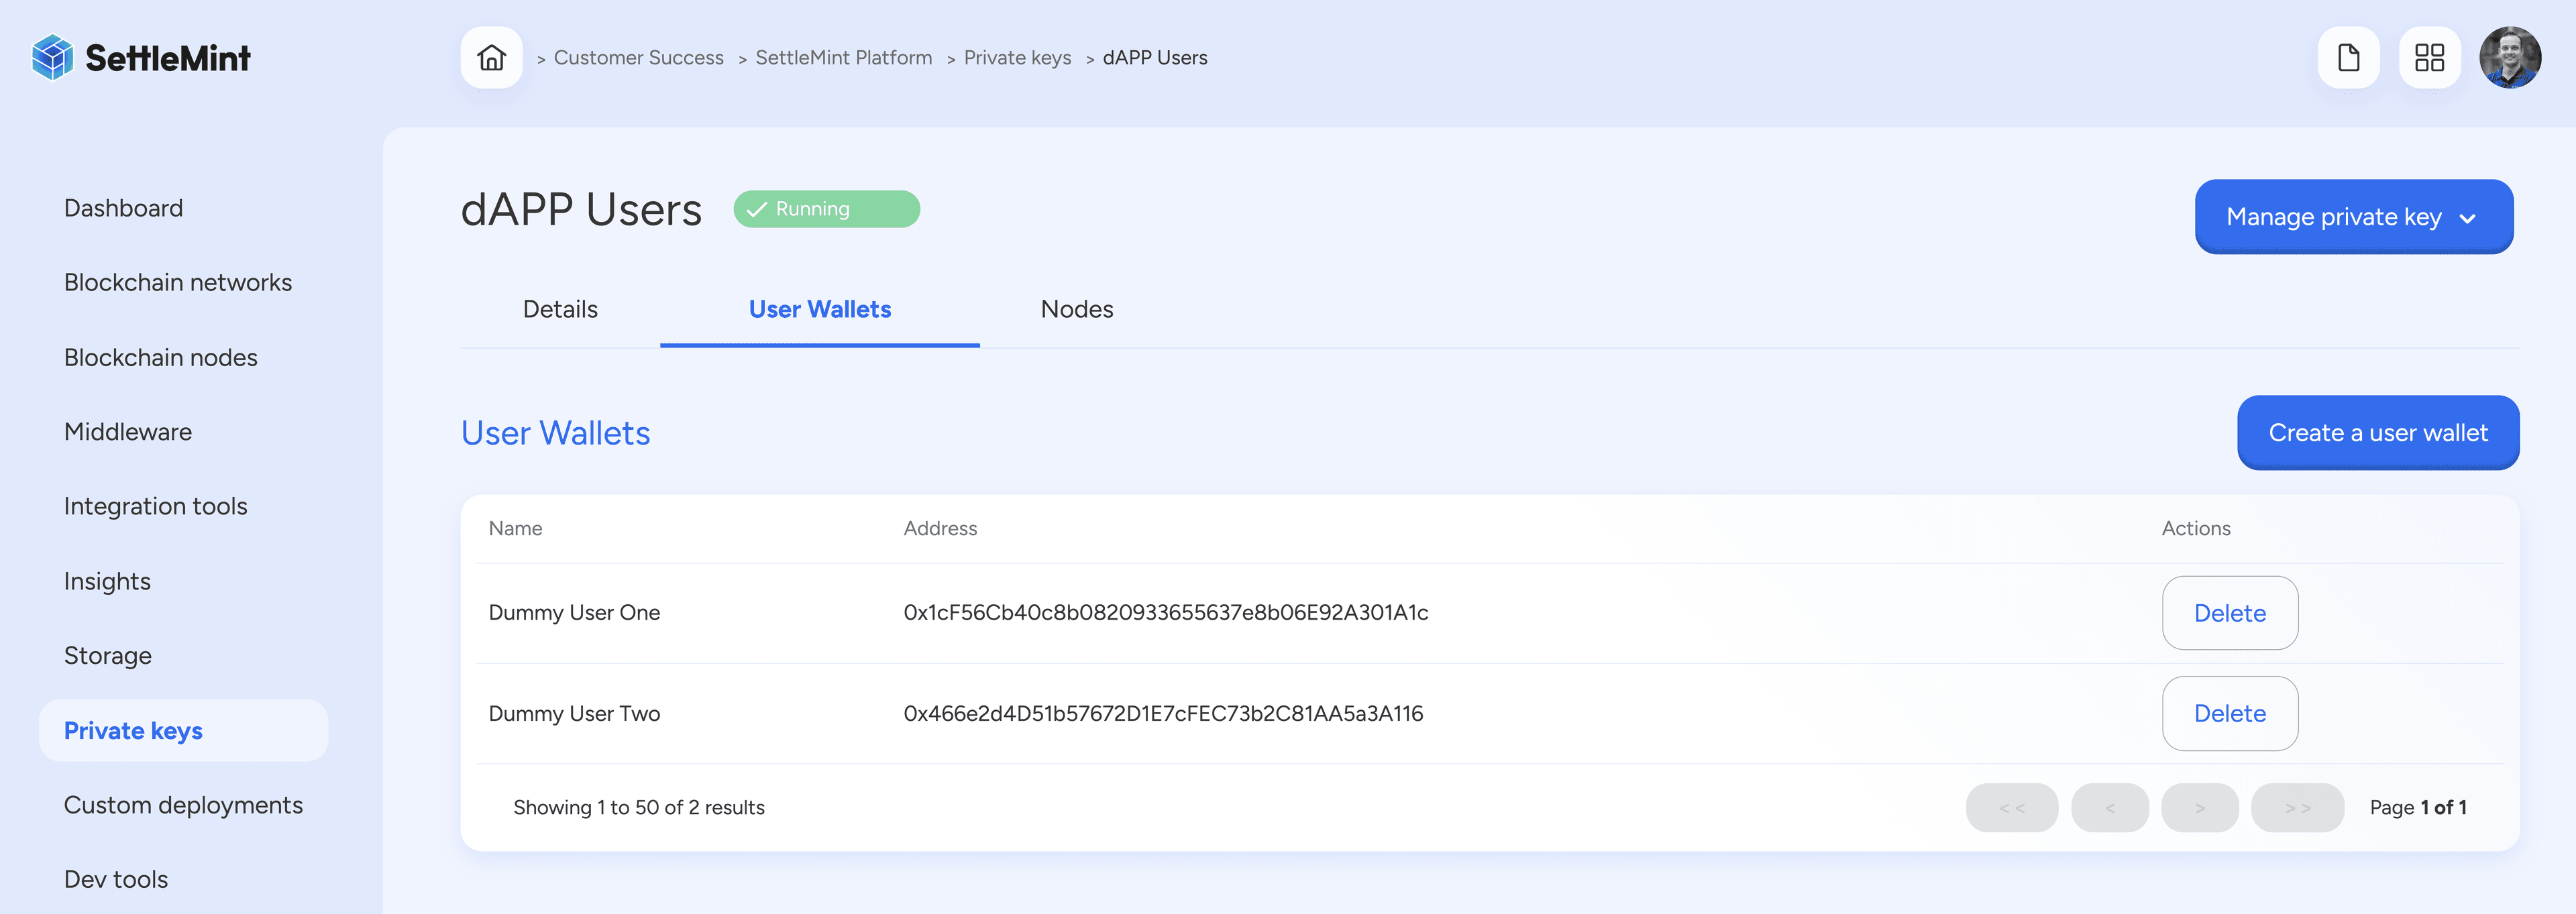
Task: Click the Actions column header
Action: (2195, 528)
